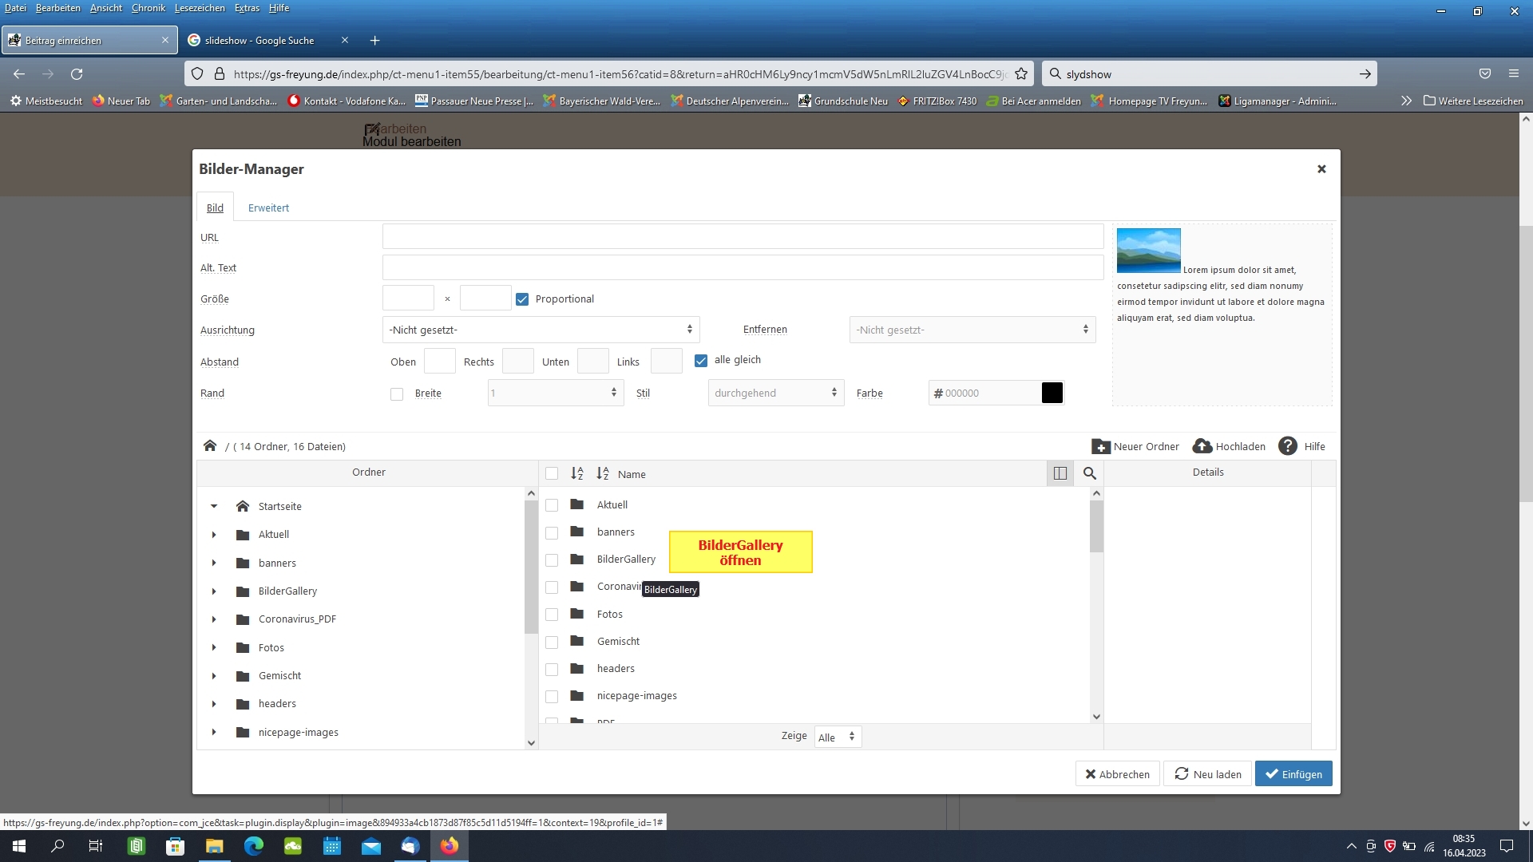Image resolution: width=1533 pixels, height=862 pixels.
Task: Click the Firefox icon in the taskbar
Action: coord(450,846)
